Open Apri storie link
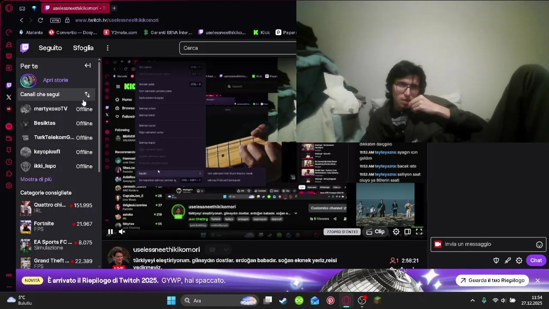This screenshot has height=309, width=549. (x=55, y=80)
